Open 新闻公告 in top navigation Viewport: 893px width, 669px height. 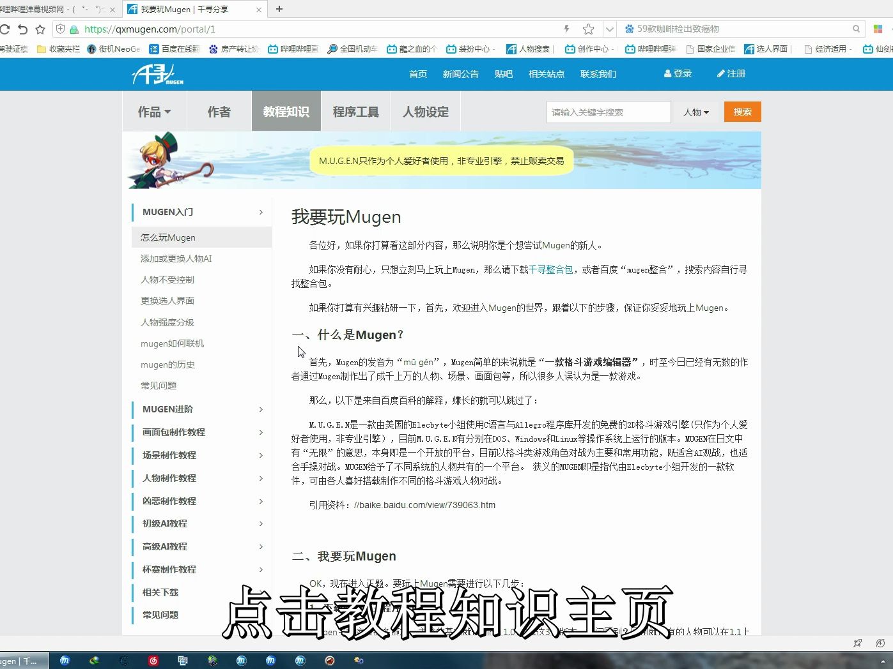[461, 74]
